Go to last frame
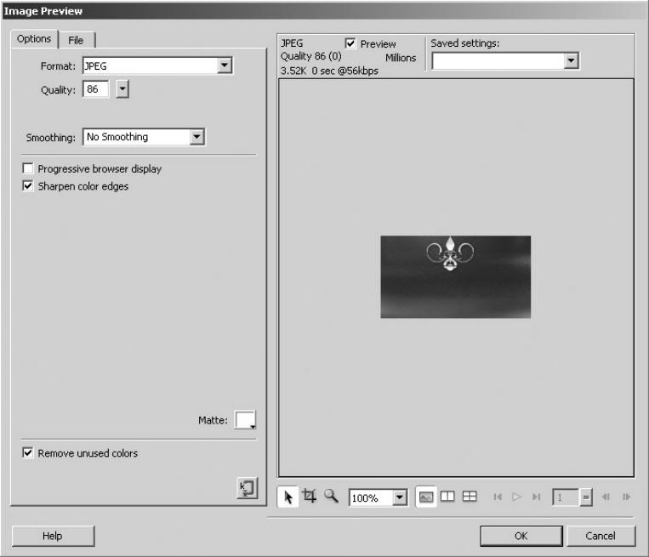 537,497
